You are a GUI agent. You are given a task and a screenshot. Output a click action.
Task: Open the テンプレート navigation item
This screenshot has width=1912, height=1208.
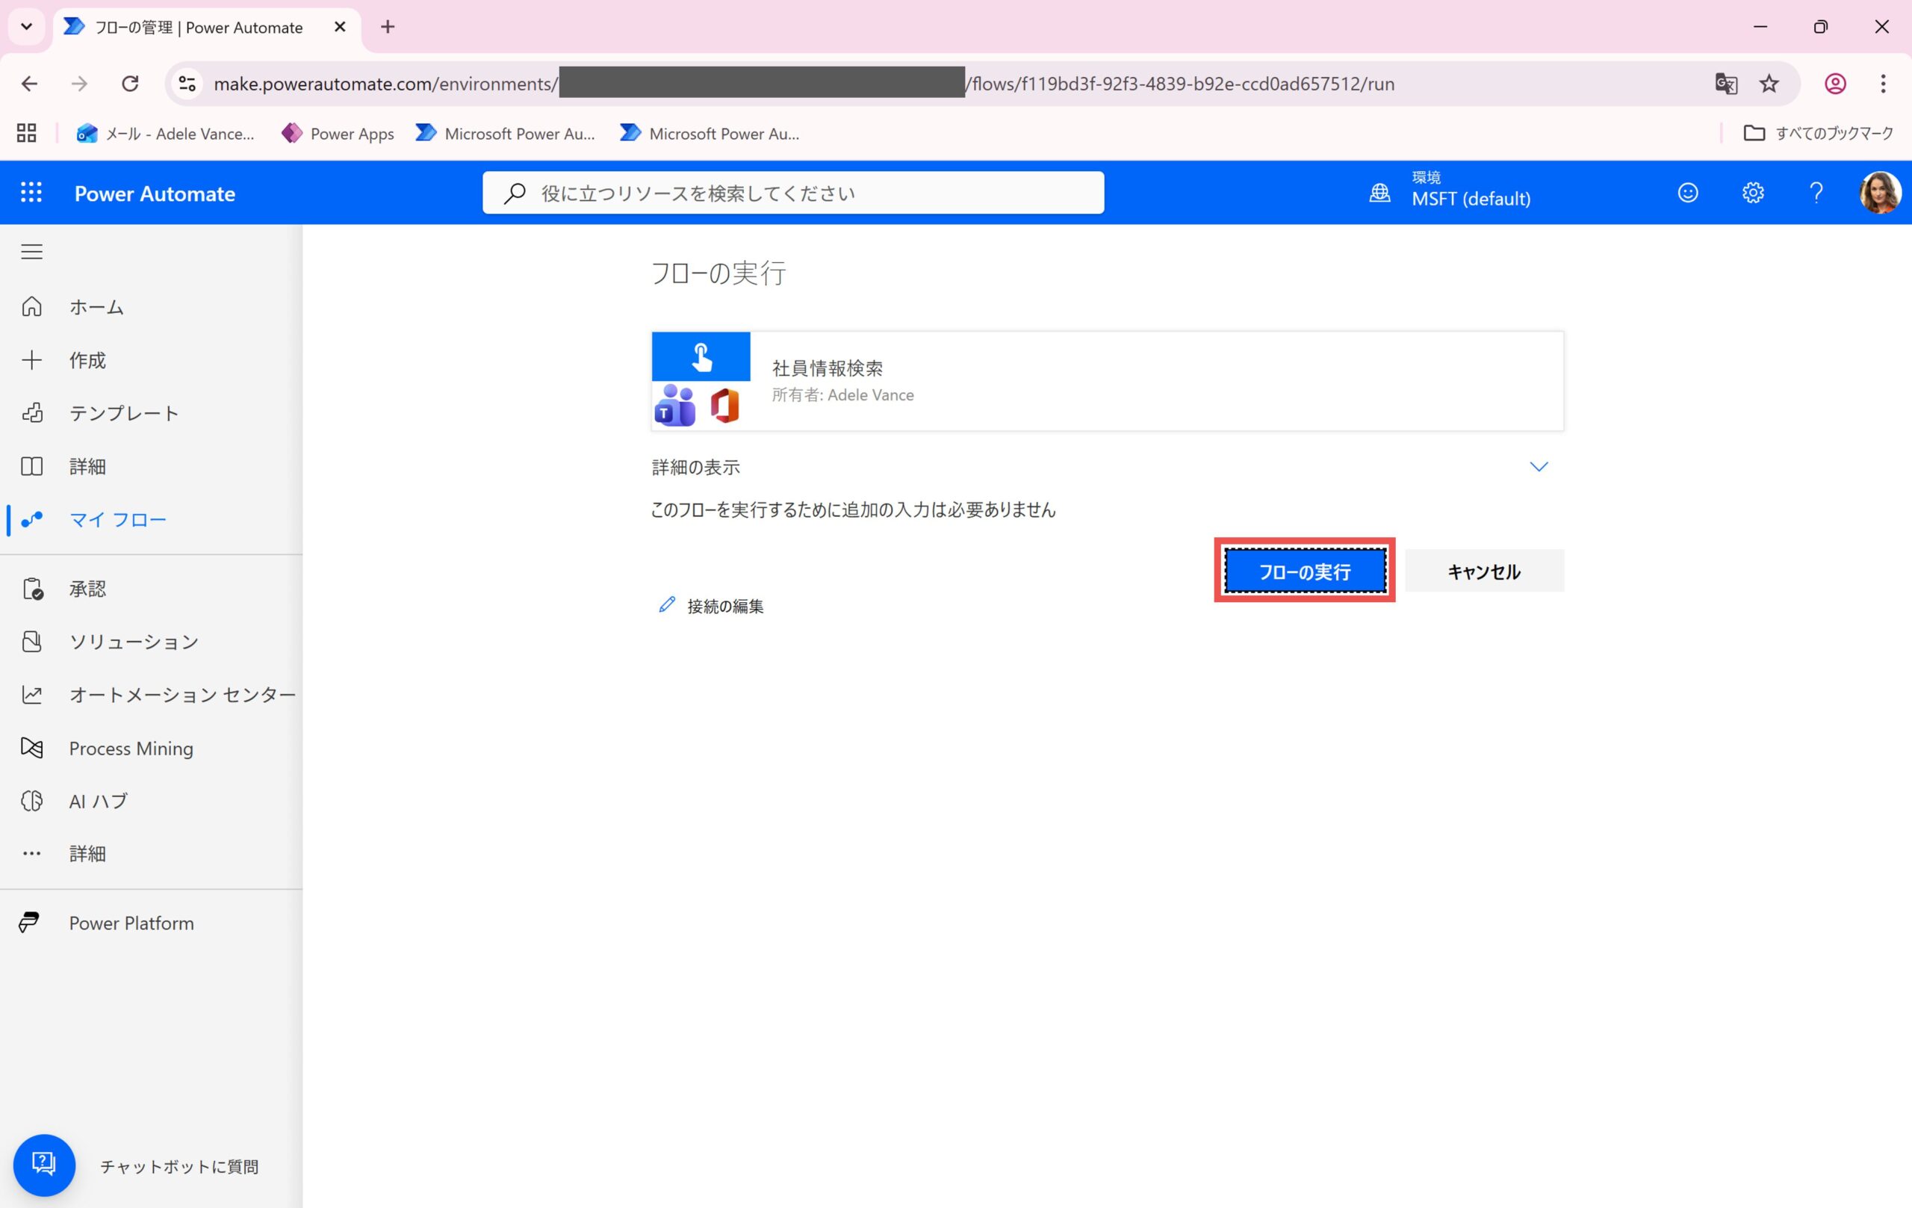pos(124,413)
